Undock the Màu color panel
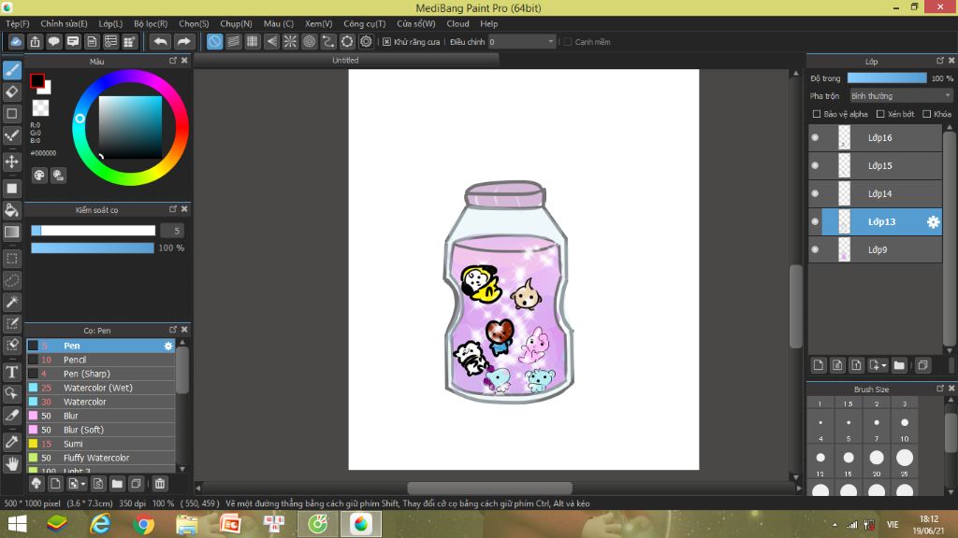Screen dimensions: 958x538 coord(173,61)
